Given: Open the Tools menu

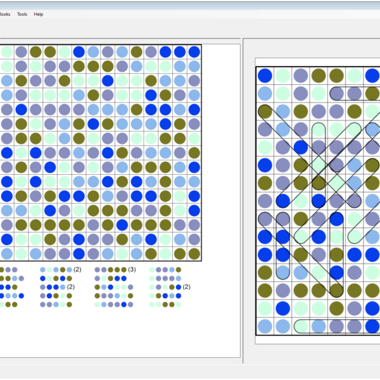Looking at the screenshot, I should coord(22,14).
